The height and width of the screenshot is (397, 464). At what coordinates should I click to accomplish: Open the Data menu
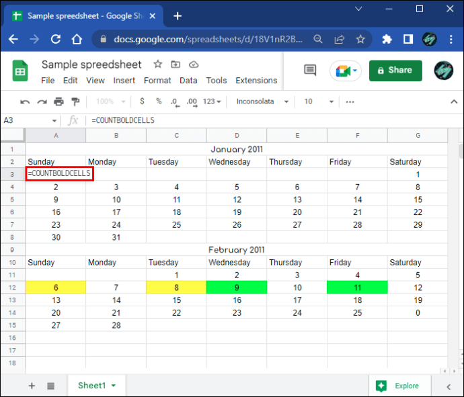coord(188,81)
